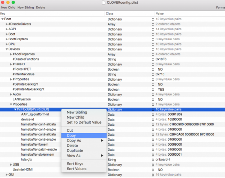Open class stepper for hda-gfx row
This screenshot has height=178, width=225.
153,160
